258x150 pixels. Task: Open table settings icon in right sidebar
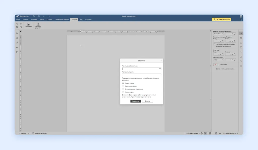coord(241,38)
